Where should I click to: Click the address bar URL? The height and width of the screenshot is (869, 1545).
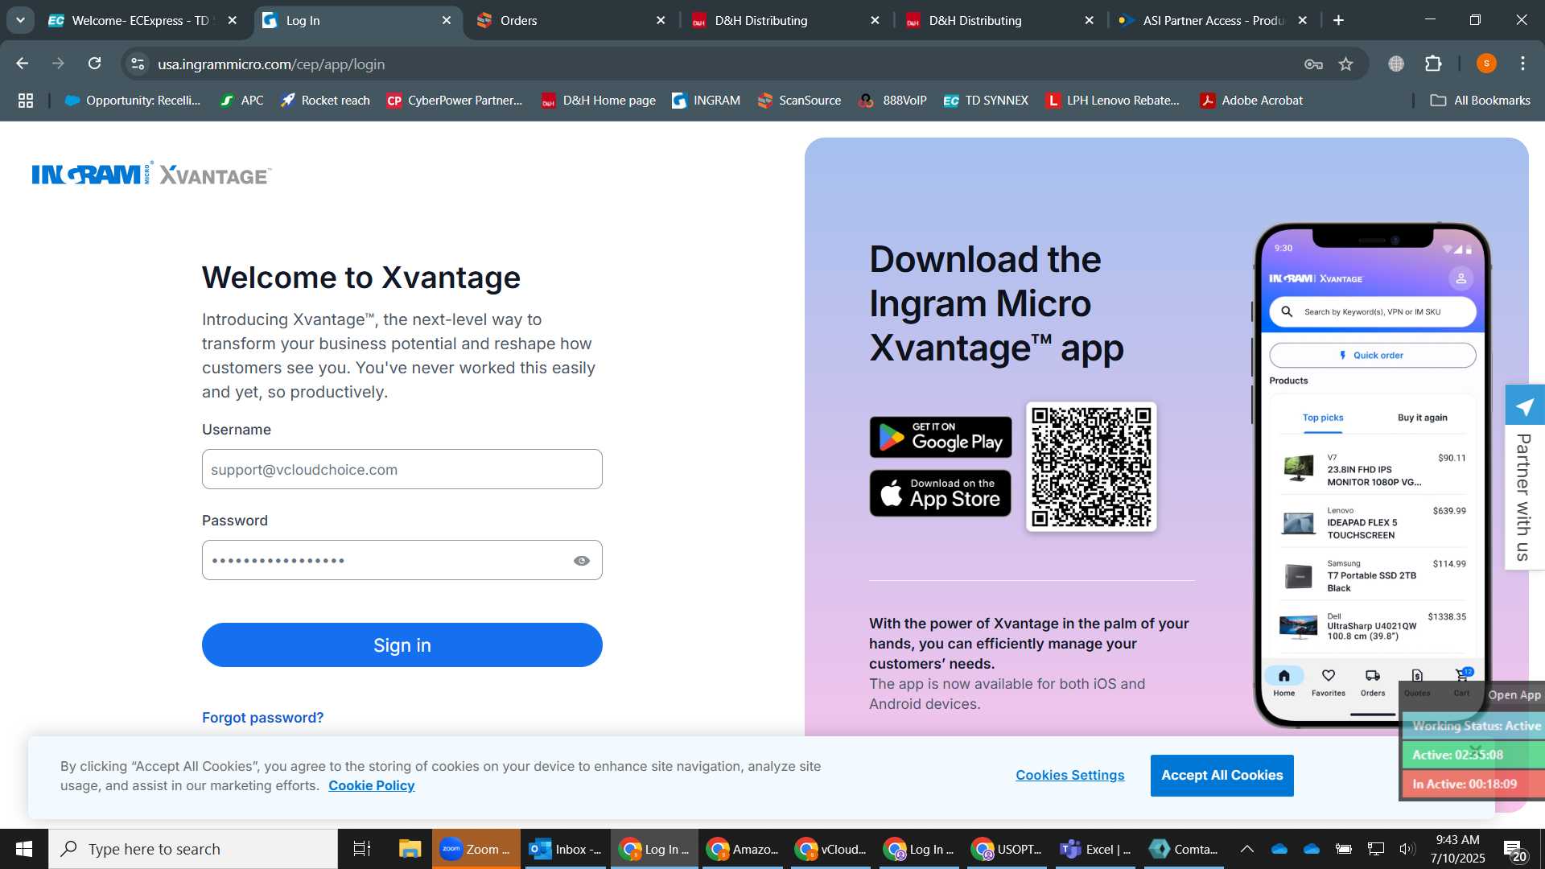click(271, 64)
